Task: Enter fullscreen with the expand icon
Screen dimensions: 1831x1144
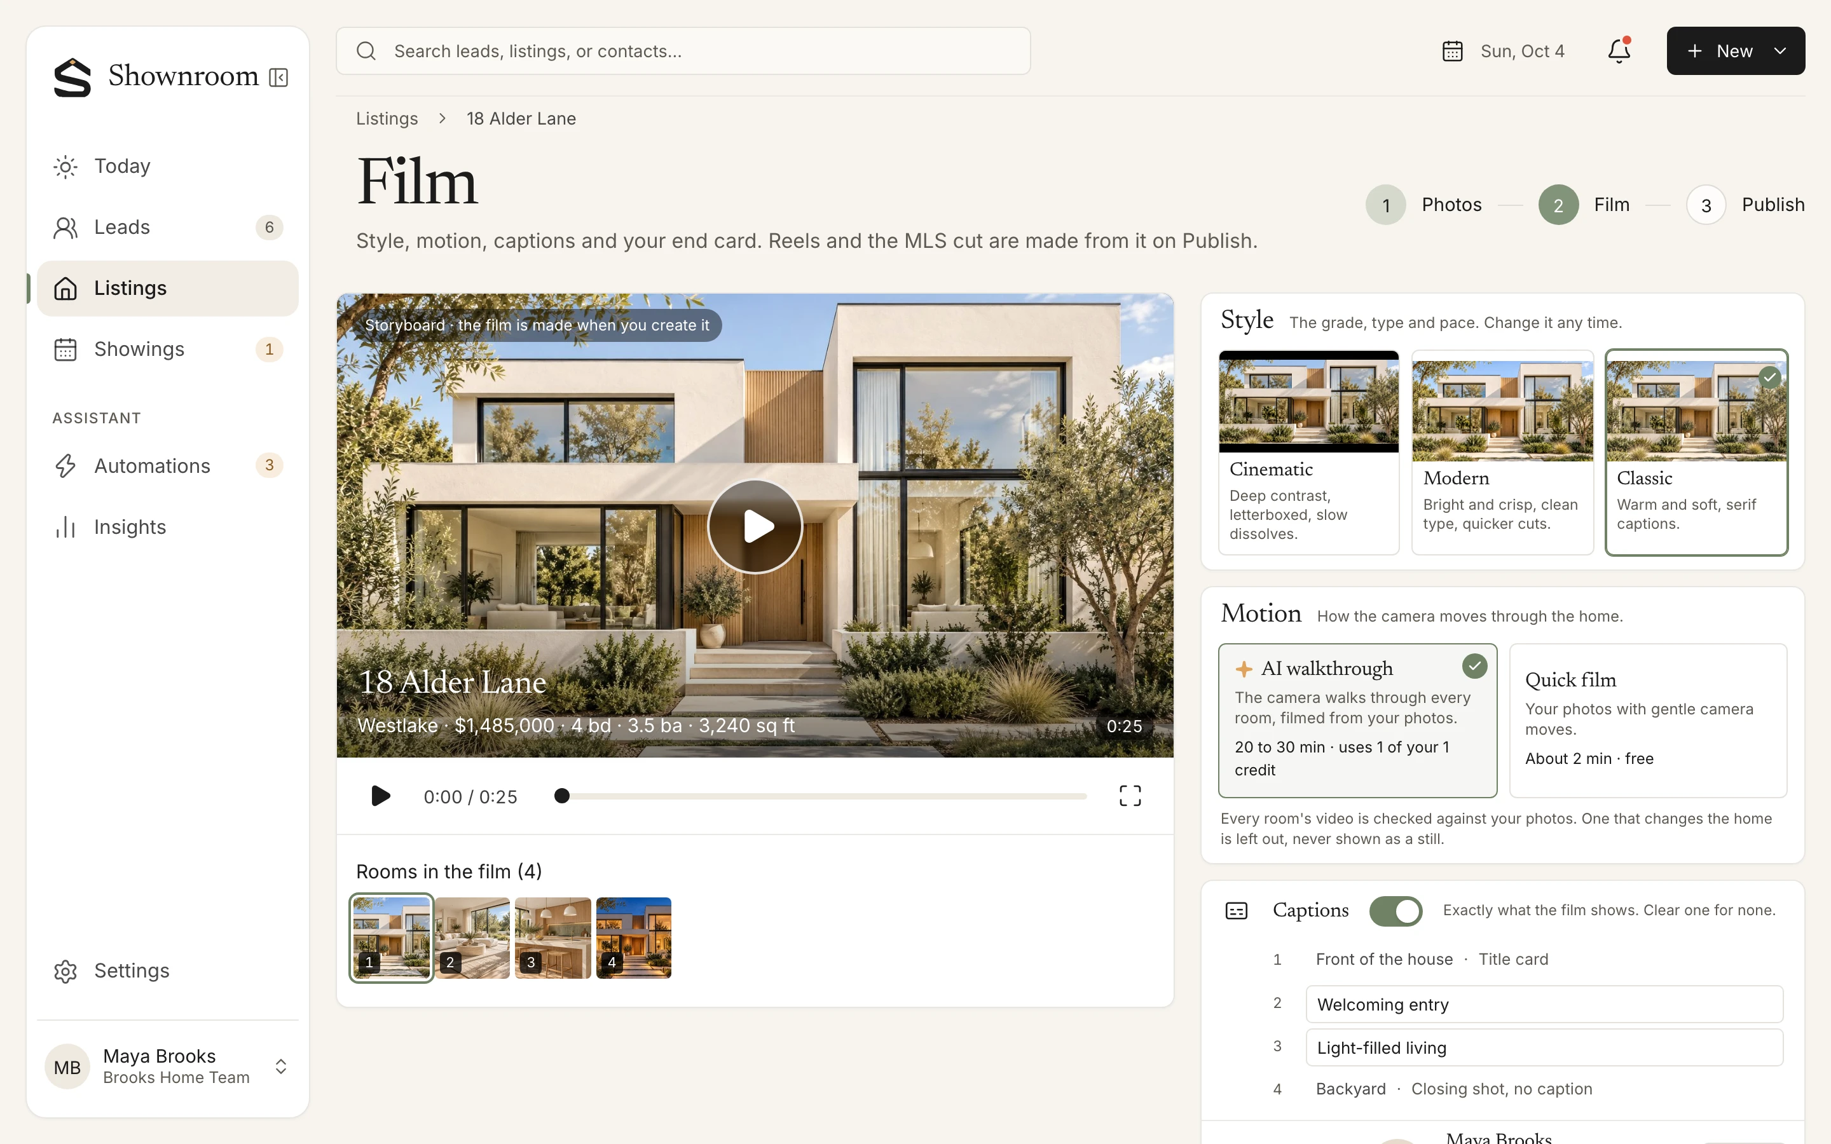Action: 1130,796
